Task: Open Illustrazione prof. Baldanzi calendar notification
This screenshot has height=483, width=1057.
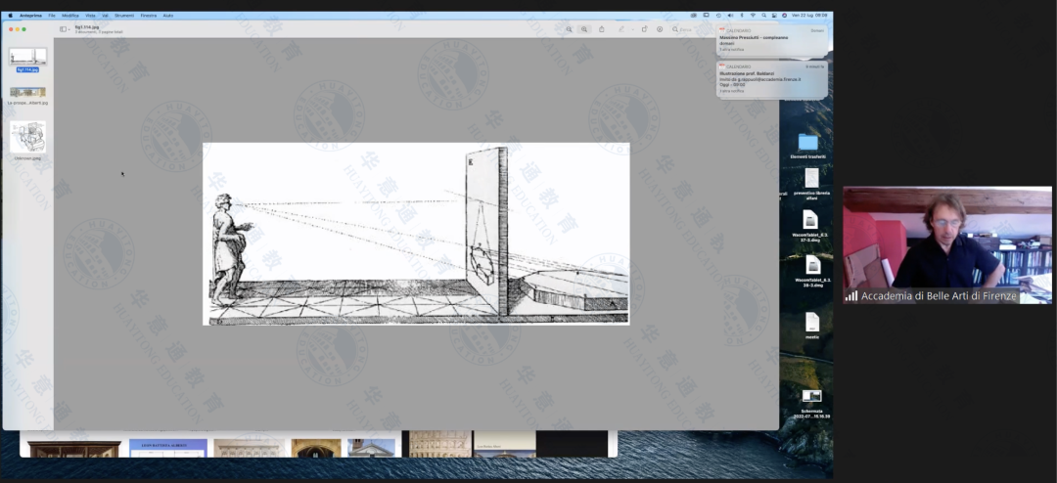Action: pos(772,79)
